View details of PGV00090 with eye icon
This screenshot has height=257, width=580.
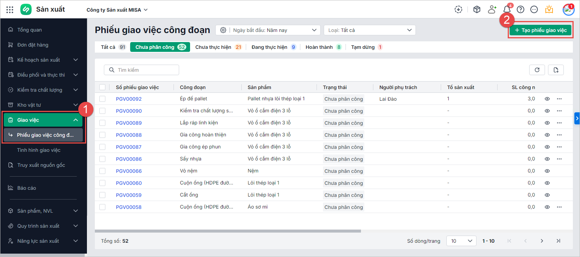[x=547, y=111]
